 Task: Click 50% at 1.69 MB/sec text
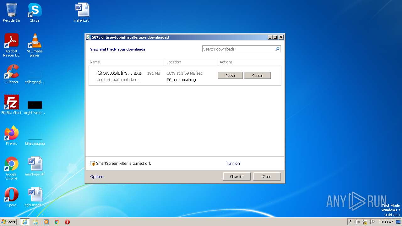coord(184,73)
